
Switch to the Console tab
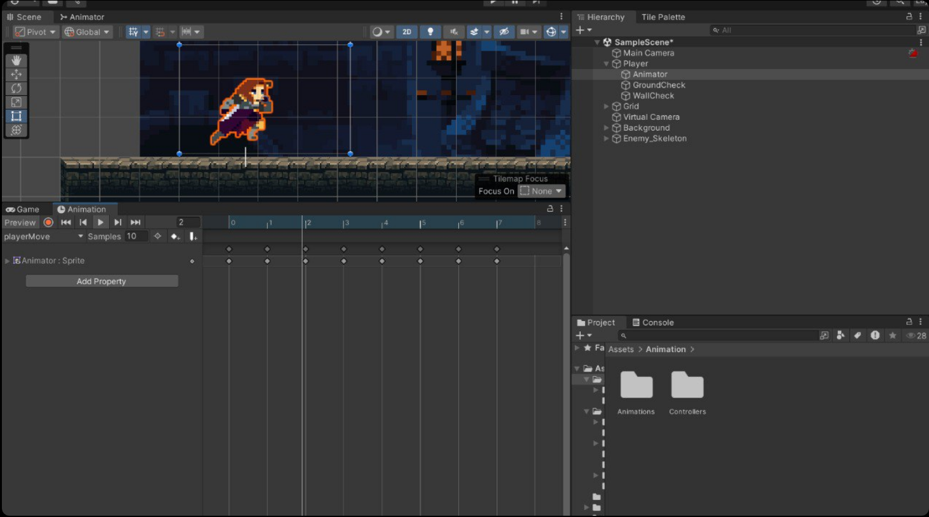tap(653, 322)
